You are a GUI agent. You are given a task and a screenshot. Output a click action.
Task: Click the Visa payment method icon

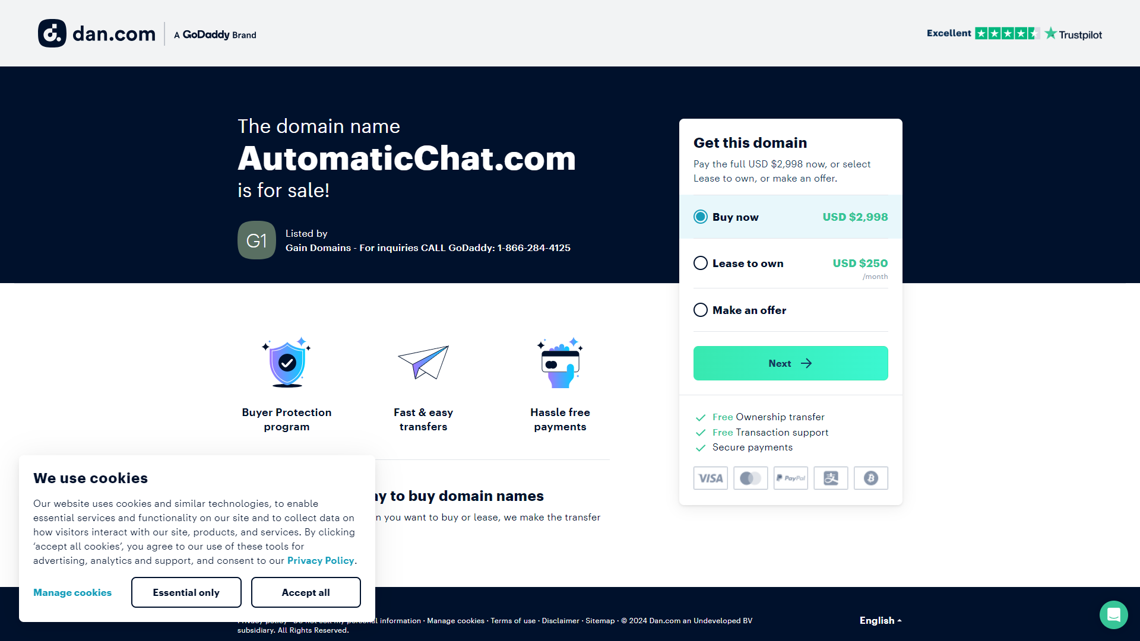(708, 478)
